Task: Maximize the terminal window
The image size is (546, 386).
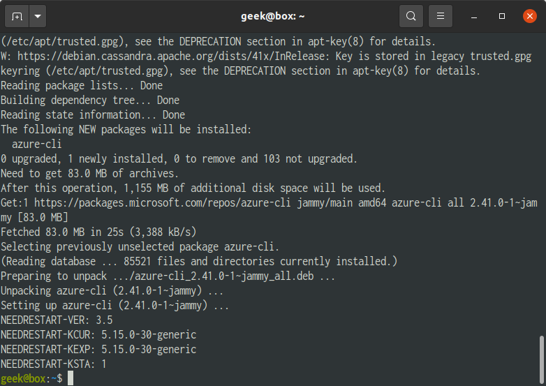Action: click(x=502, y=16)
